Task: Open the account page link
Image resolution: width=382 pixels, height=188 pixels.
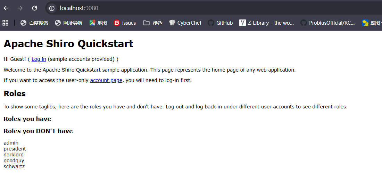Action: tap(106, 80)
